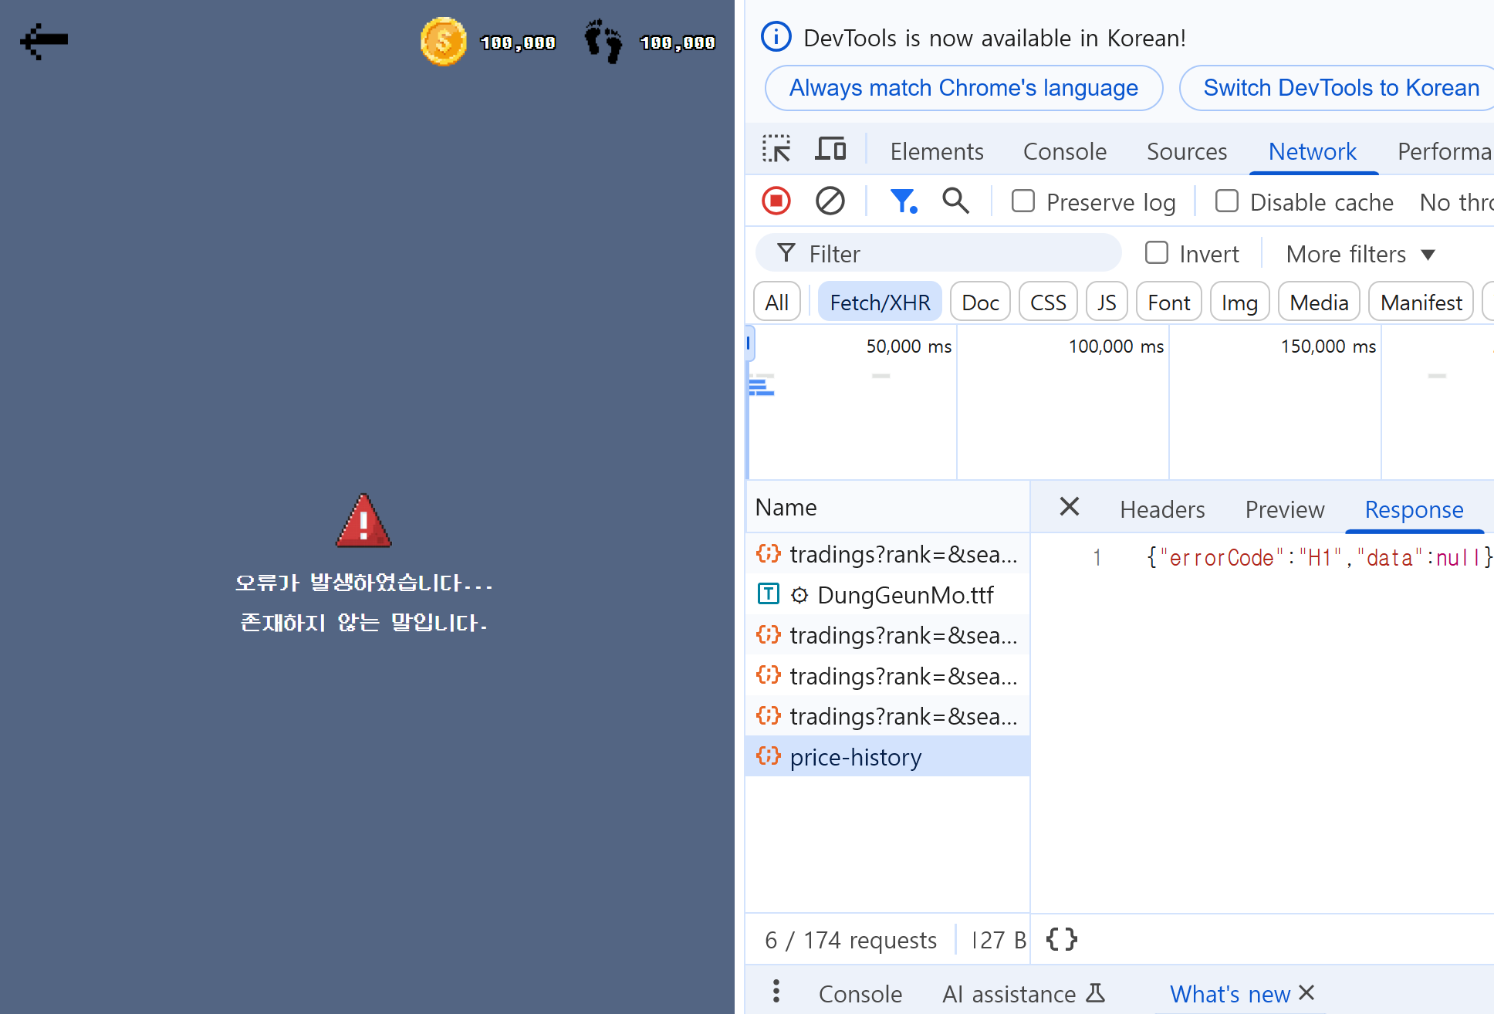This screenshot has height=1014, width=1494.
Task: Tick the Invert filter checkbox
Action: tap(1157, 253)
